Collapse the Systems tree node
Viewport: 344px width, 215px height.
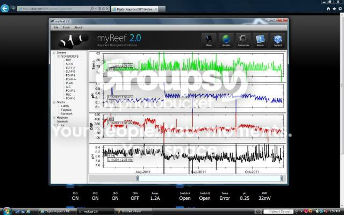(54, 53)
